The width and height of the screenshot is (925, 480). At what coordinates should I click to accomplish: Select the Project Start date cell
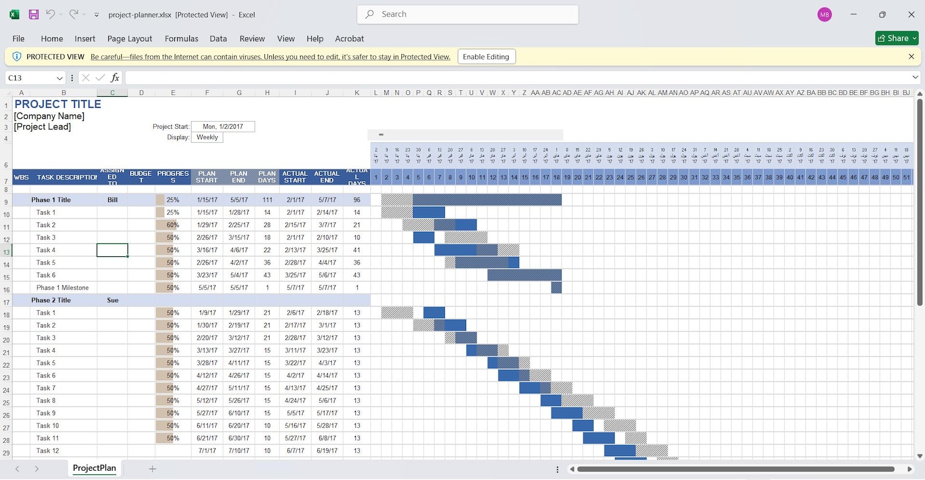223,126
